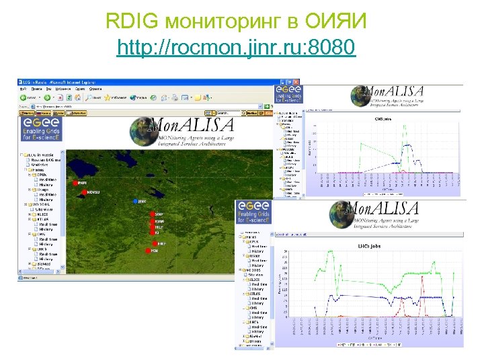The image size is (484, 363).
Task: Click the ITEP site marker on the map
Action: (152, 227)
